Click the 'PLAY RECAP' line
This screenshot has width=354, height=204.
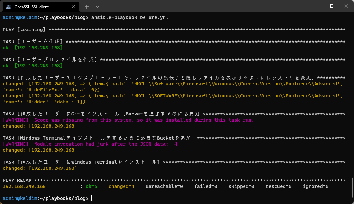click(x=174, y=180)
